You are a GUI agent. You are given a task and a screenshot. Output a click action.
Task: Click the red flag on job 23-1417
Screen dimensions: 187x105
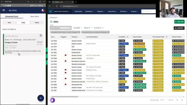pyautogui.click(x=65, y=55)
